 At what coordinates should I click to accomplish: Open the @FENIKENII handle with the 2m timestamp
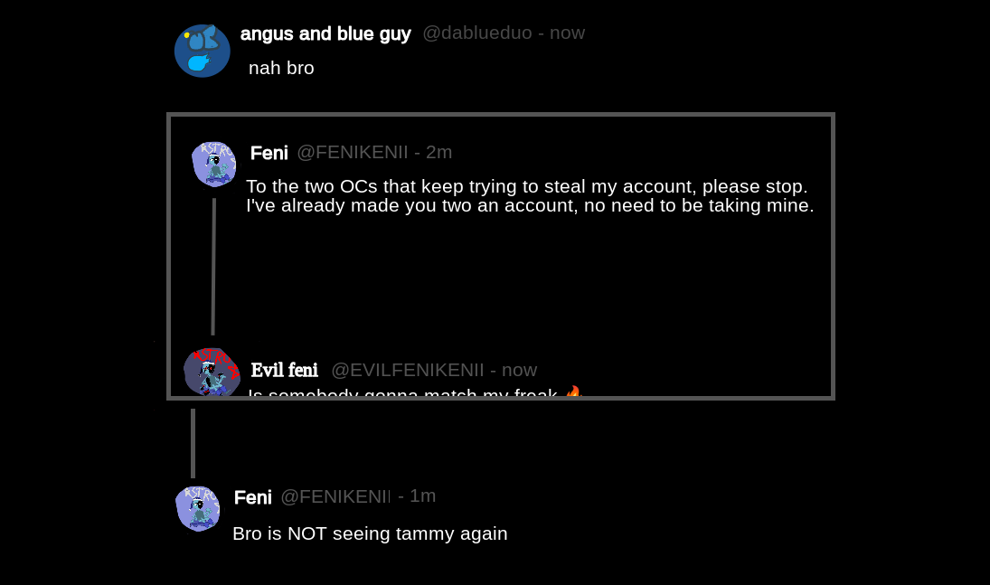click(353, 152)
